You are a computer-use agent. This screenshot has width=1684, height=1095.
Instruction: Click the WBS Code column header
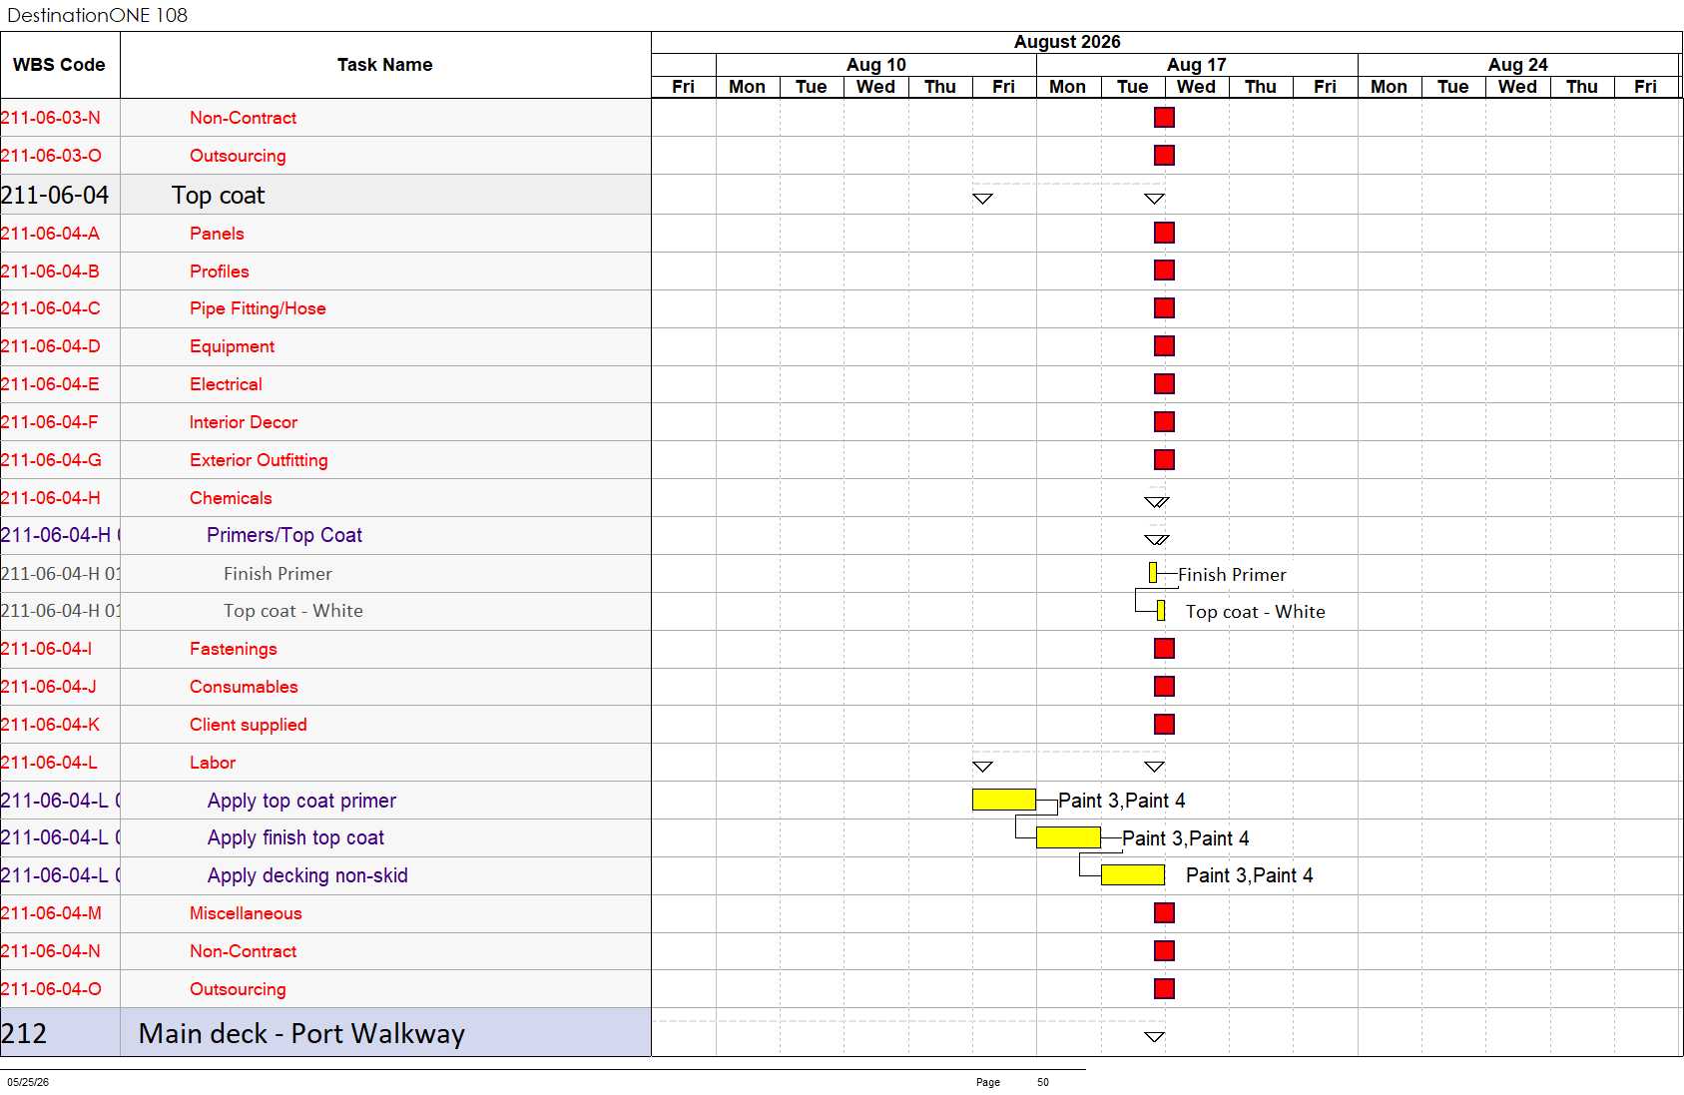[x=60, y=65]
